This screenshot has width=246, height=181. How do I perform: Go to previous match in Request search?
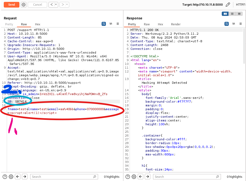pyautogui.click(x=18, y=177)
